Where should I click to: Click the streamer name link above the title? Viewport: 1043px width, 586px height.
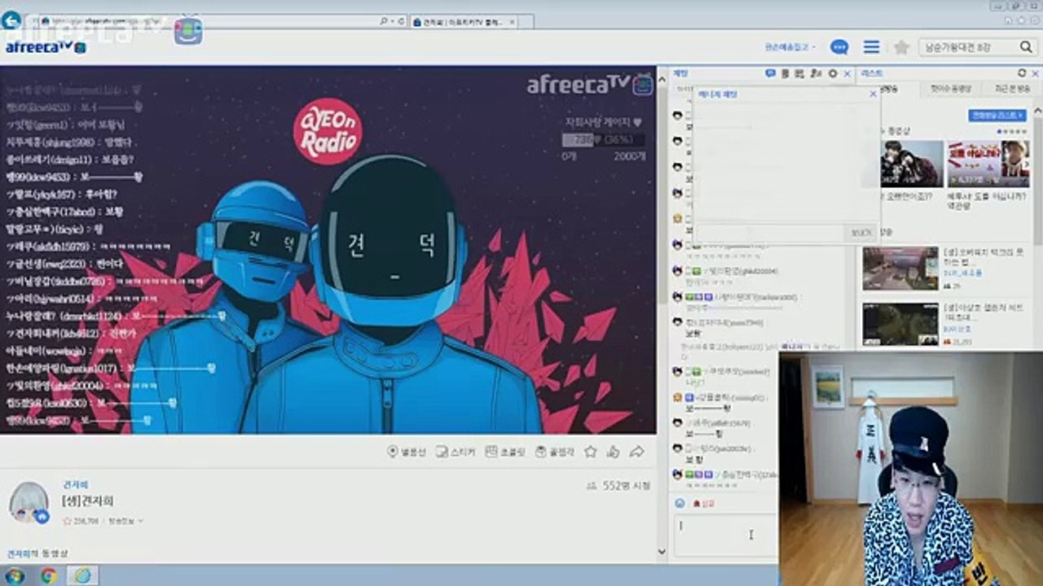76,484
